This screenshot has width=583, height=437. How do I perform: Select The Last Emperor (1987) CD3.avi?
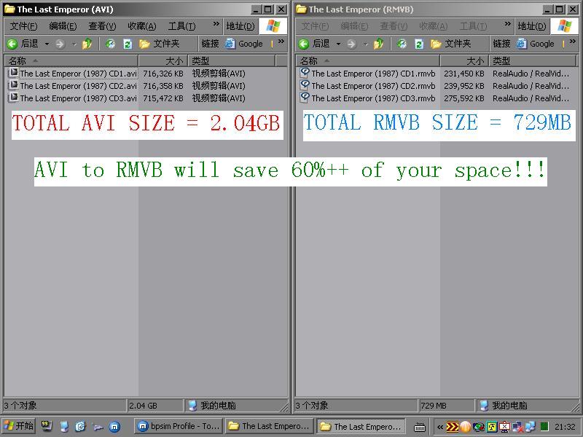tap(79, 98)
